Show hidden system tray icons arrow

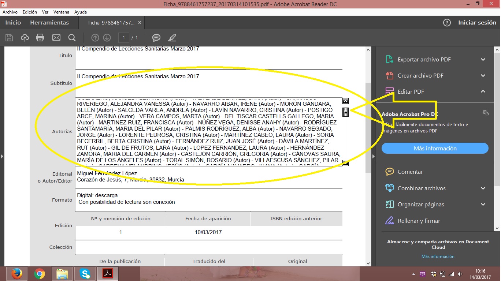click(414, 274)
